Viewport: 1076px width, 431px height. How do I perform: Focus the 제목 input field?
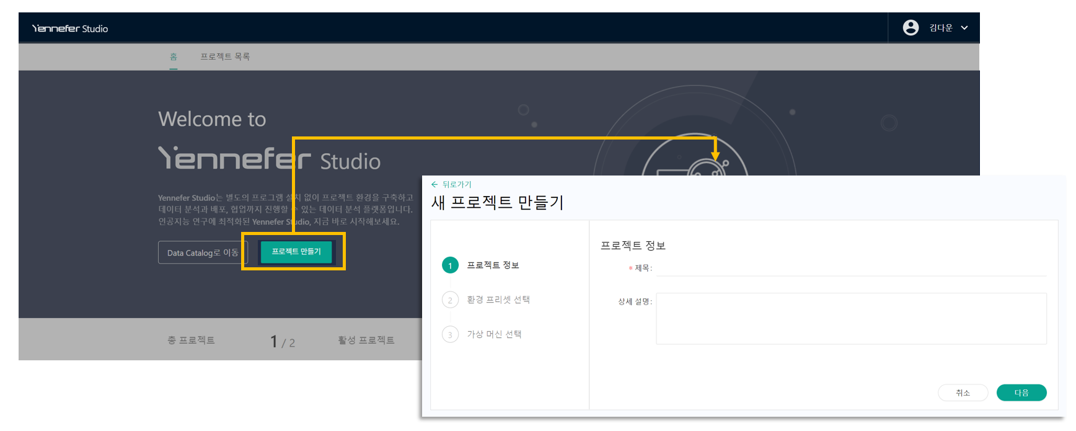850,269
